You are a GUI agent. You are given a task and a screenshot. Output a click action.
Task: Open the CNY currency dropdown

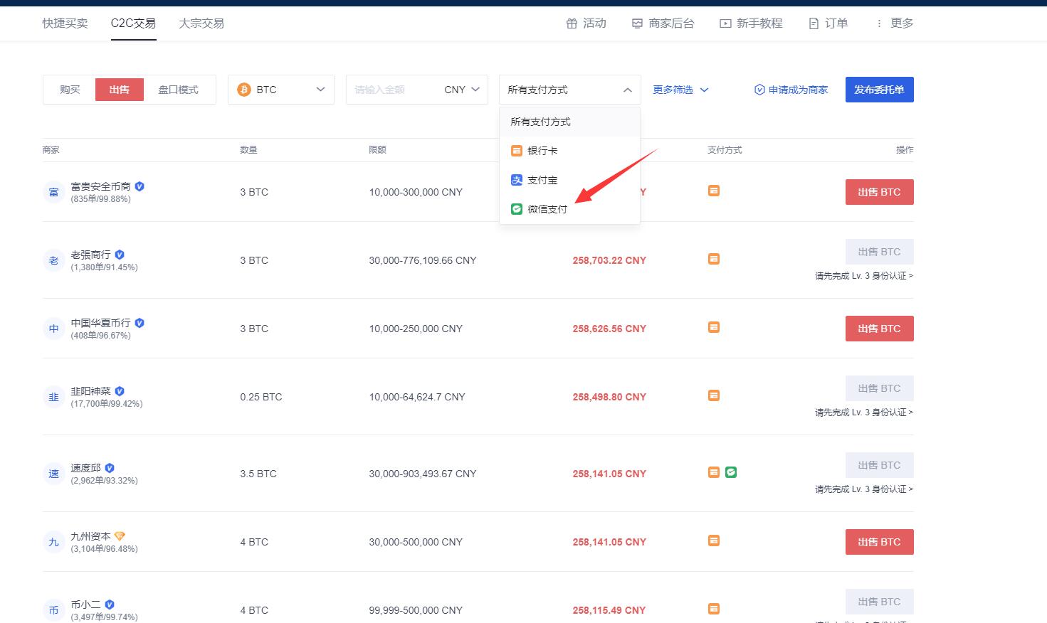[x=461, y=89]
